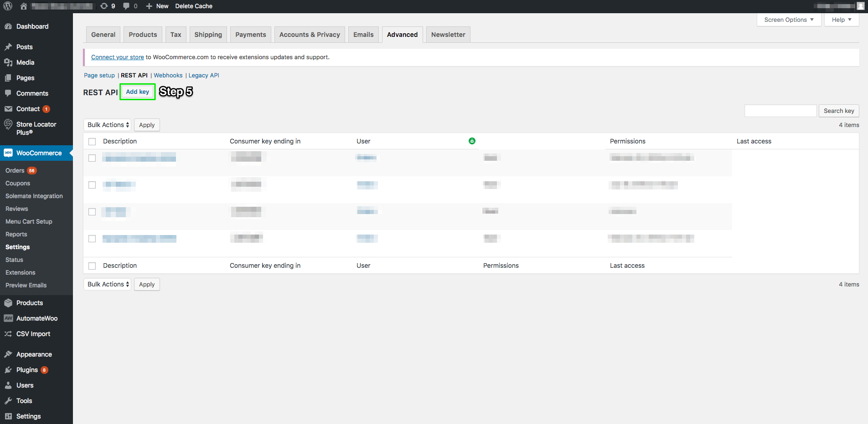This screenshot has width=868, height=424.
Task: Toggle the select-all checkbox in the table header
Action: [x=92, y=142]
